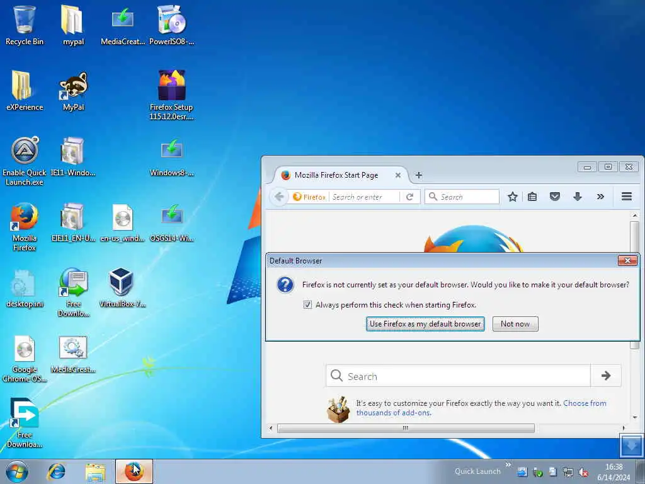Expand Firefox toolbar overflow chevron
The image size is (645, 484).
click(600, 197)
